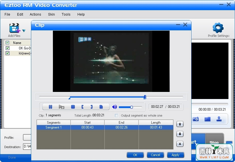Click the clip start triangle marker
235x162 pixels.
pyautogui.click(x=69, y=98)
